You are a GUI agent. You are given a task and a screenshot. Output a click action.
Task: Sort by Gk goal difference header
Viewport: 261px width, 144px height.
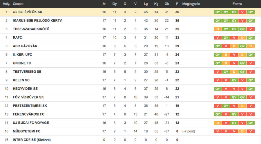point(166,4)
